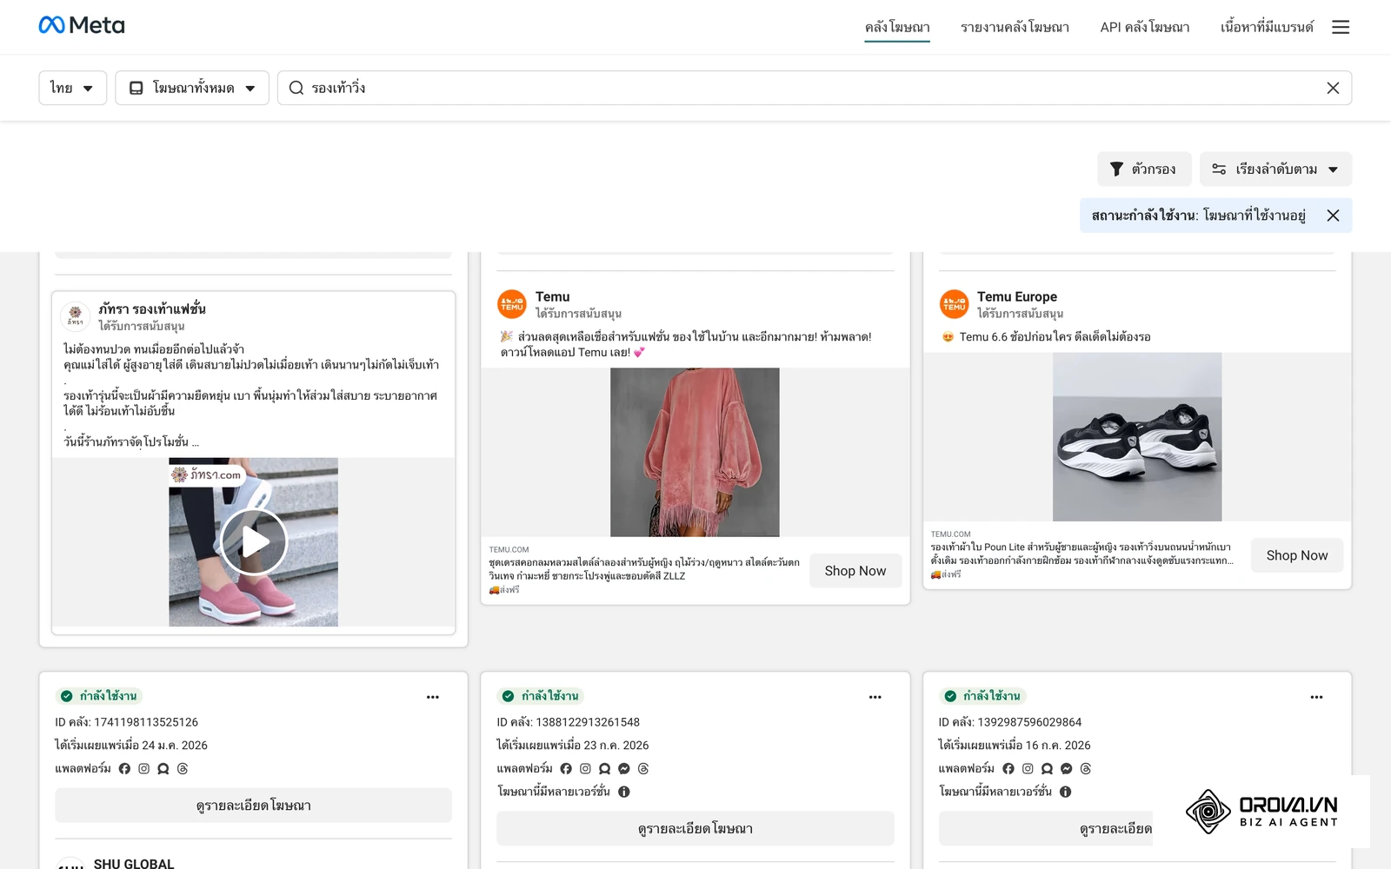Click Shop Now on the Temu dress ad
The width and height of the screenshot is (1391, 869).
pos(855,571)
